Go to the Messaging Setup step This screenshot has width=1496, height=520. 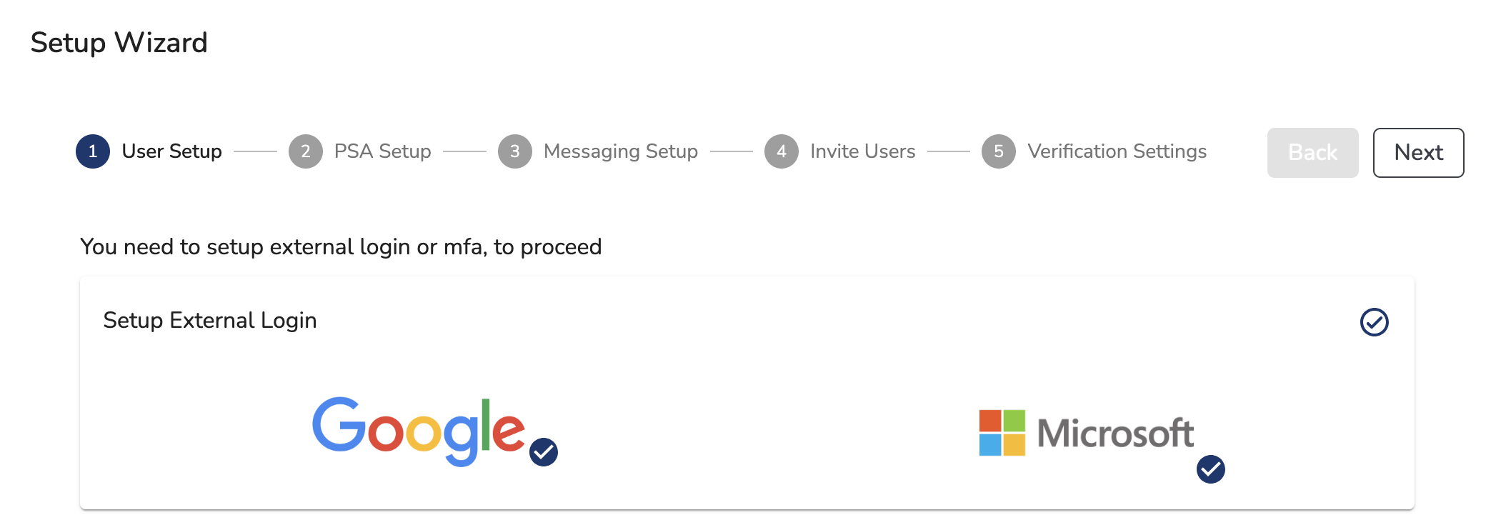621,151
